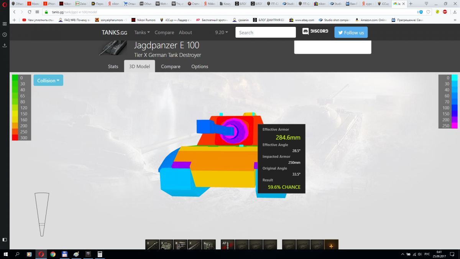Open Compare in the top navigation bar
This screenshot has height=259, width=460.
point(164,33)
